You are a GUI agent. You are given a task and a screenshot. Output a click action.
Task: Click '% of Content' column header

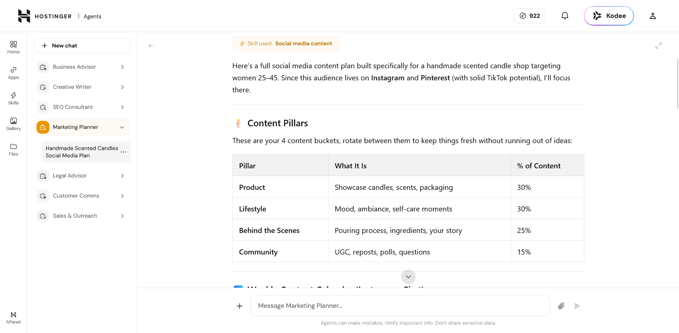point(547,165)
